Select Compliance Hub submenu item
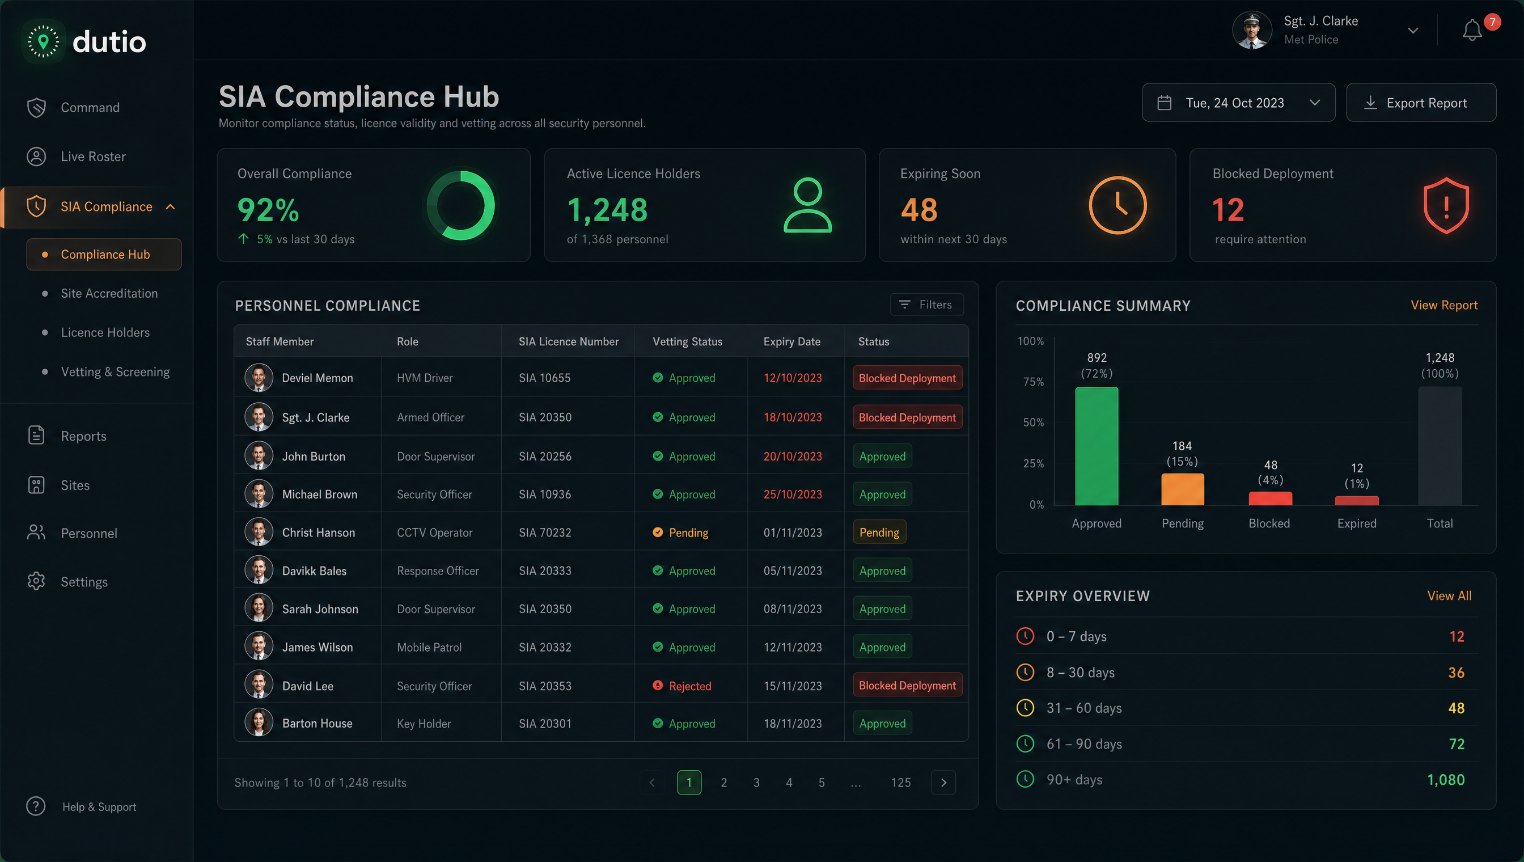 point(104,255)
